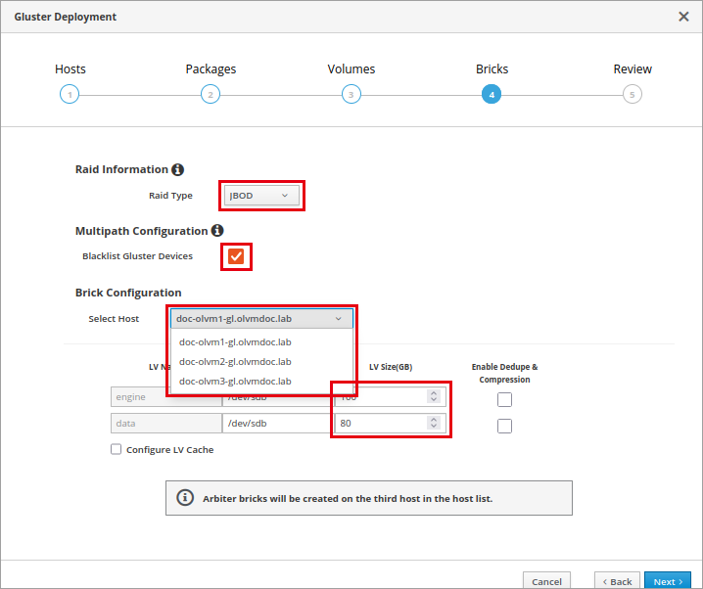Collapse the Select Host dropdown
Screen dimensions: 703x589
click(x=261, y=318)
